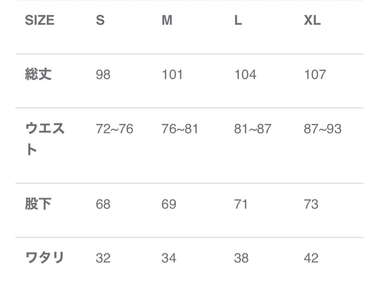Click the ワタリ row label
This screenshot has width=379, height=289.
click(x=45, y=258)
